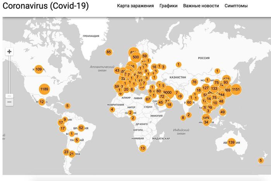Click the zoom out minus button
This screenshot has width=271, height=181.
pos(10,102)
